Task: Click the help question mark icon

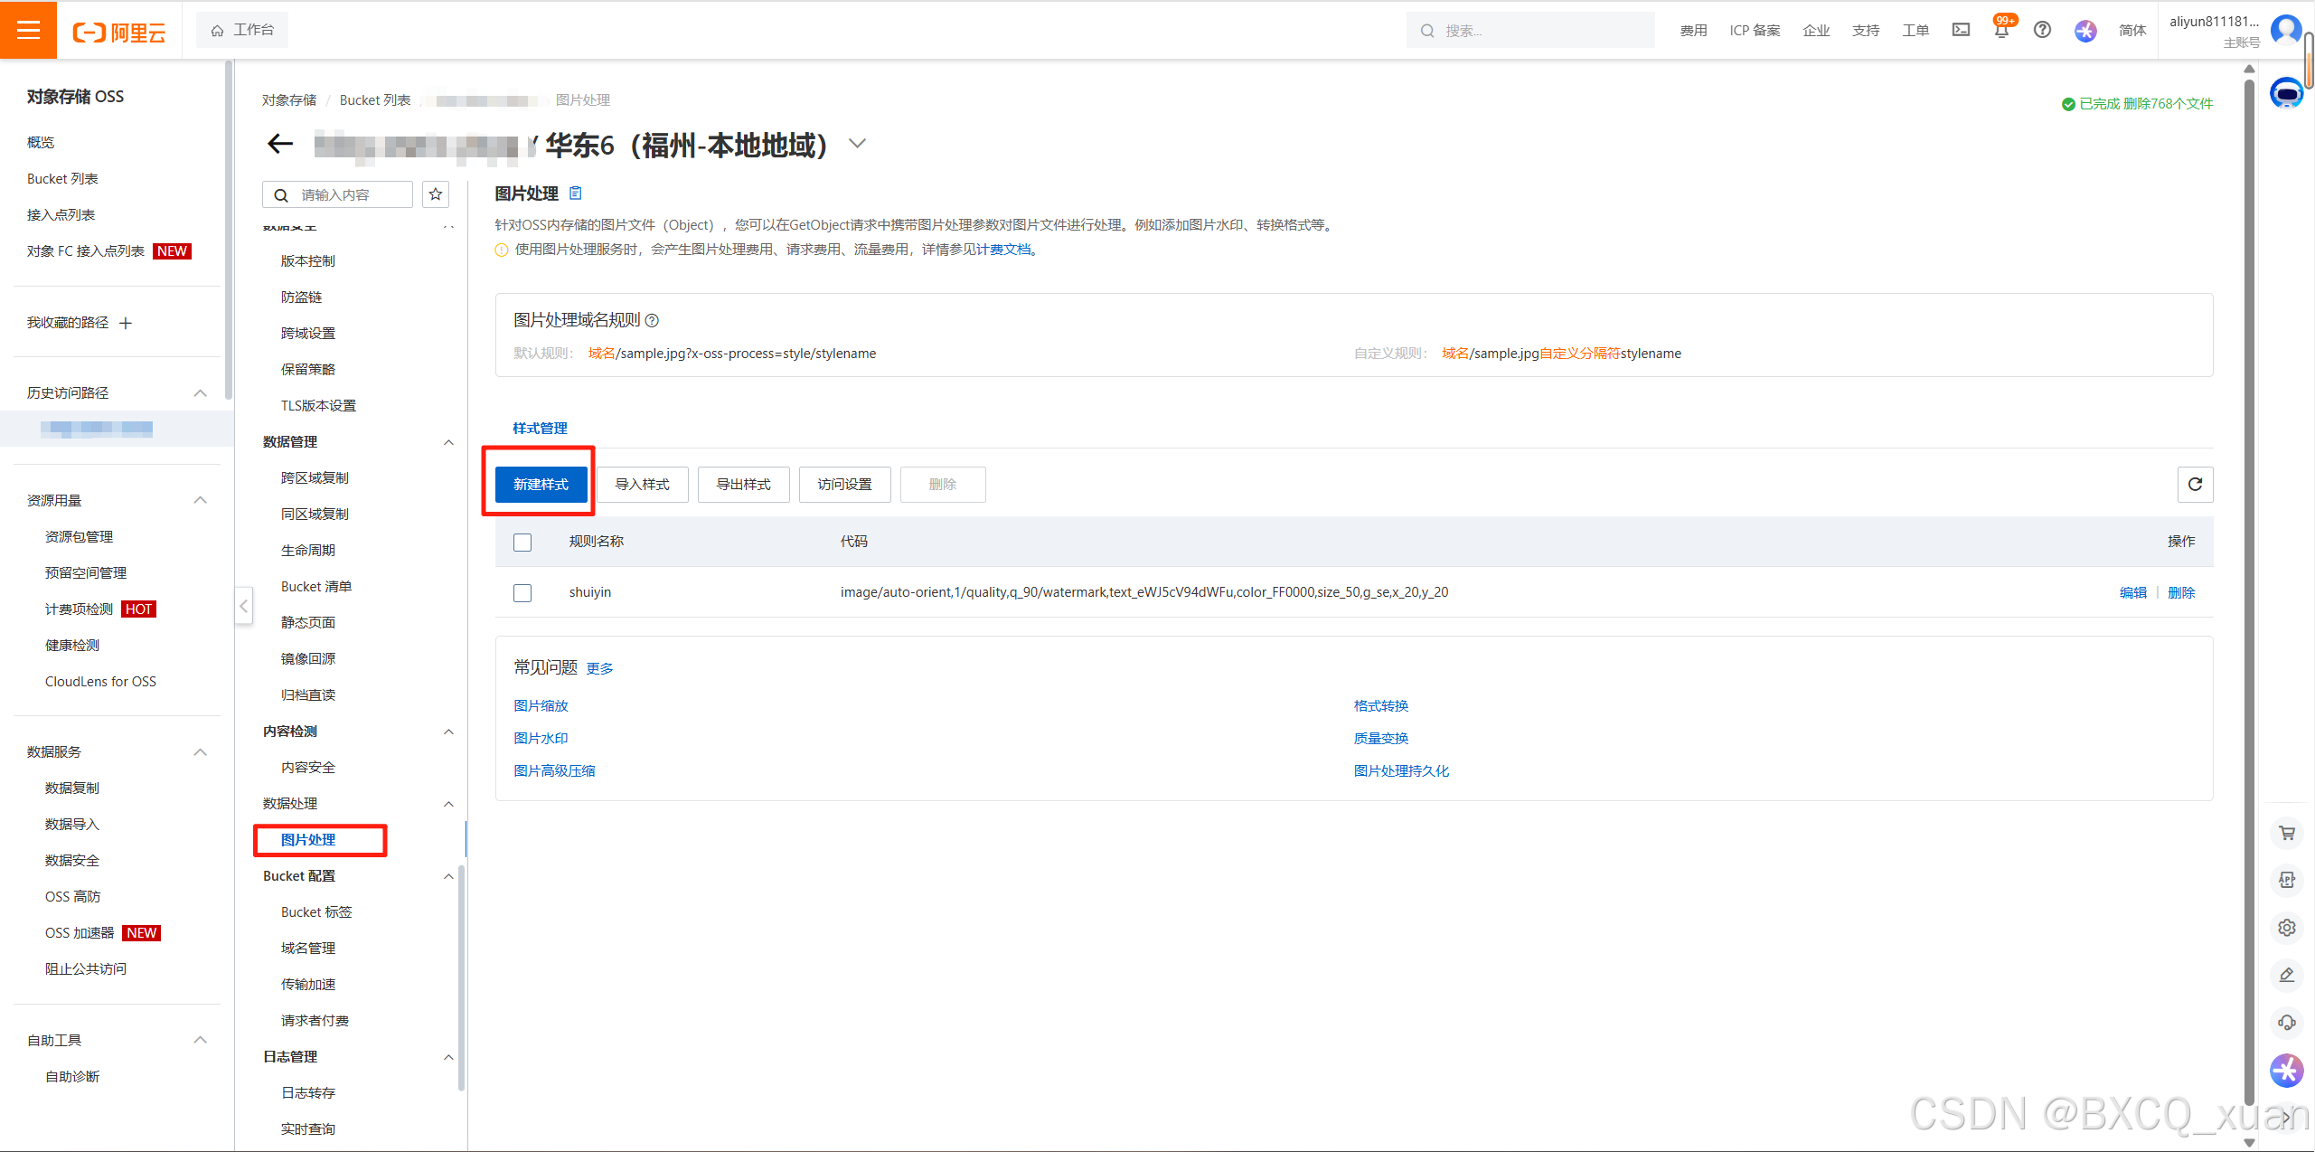Action: coord(2042,31)
